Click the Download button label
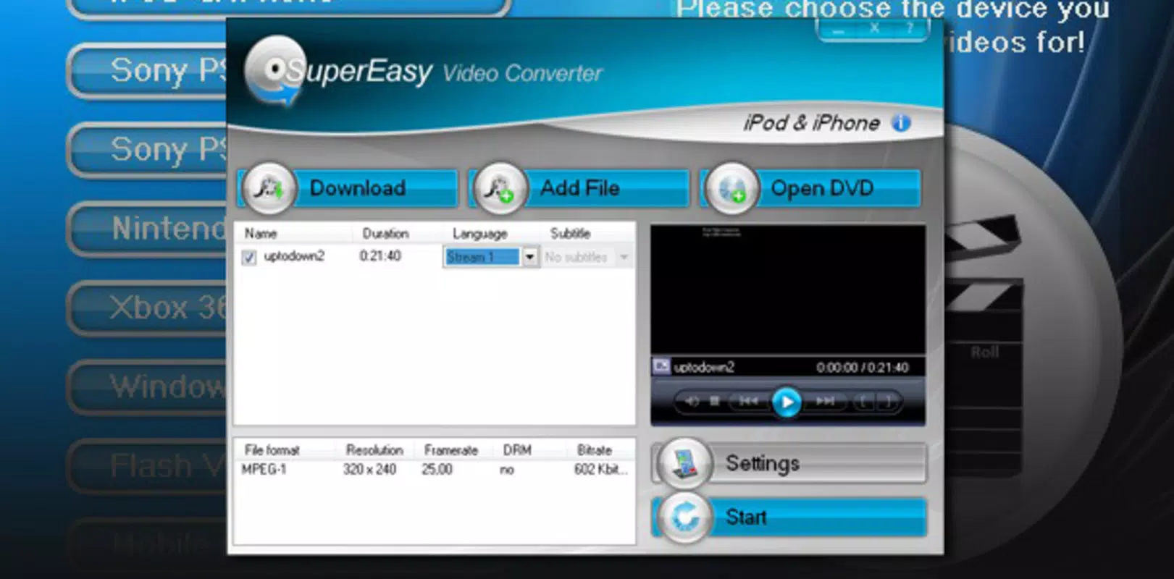The height and width of the screenshot is (579, 1174). click(358, 188)
